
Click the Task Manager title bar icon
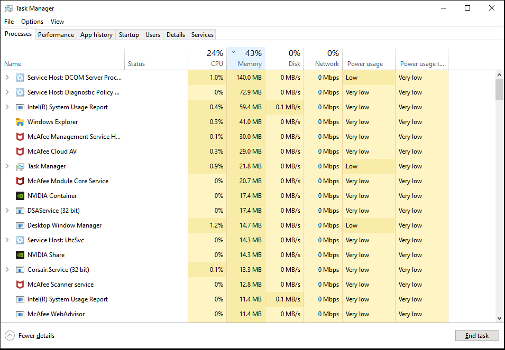click(x=9, y=8)
